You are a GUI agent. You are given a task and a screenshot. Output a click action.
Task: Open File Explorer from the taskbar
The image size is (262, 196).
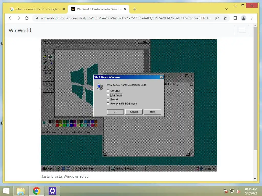(x=20, y=191)
